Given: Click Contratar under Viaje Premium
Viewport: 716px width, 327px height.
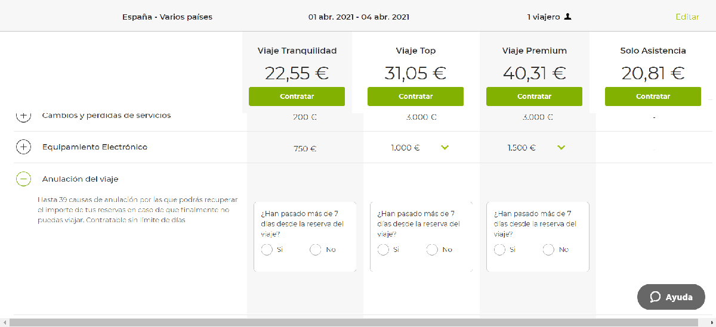Looking at the screenshot, I should pyautogui.click(x=534, y=96).
